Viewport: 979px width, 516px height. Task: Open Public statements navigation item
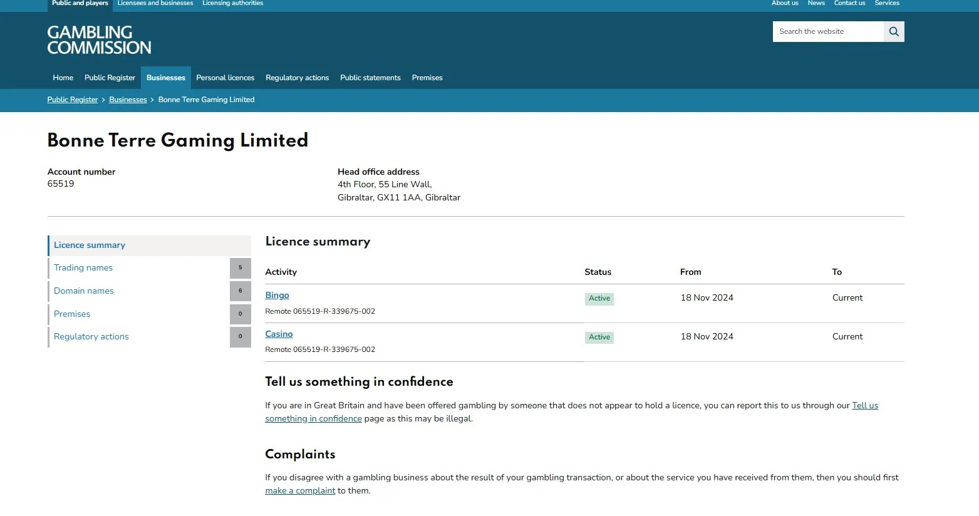coord(370,78)
